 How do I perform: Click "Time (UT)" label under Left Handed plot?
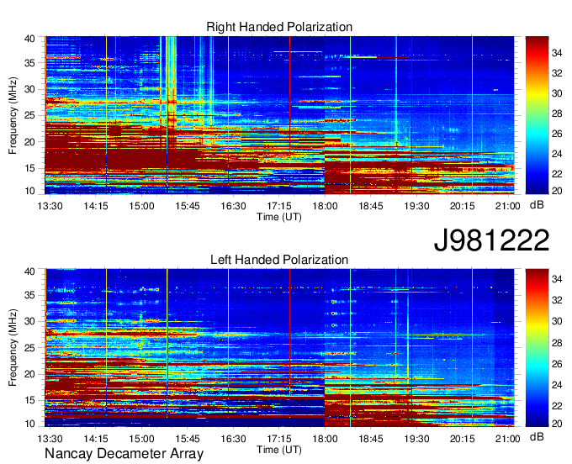pyautogui.click(x=279, y=450)
